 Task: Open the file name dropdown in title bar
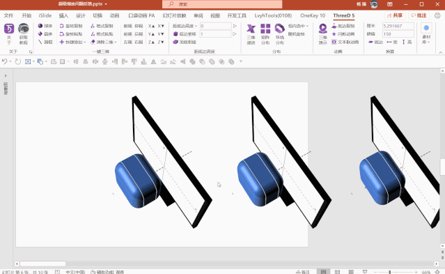106,4
